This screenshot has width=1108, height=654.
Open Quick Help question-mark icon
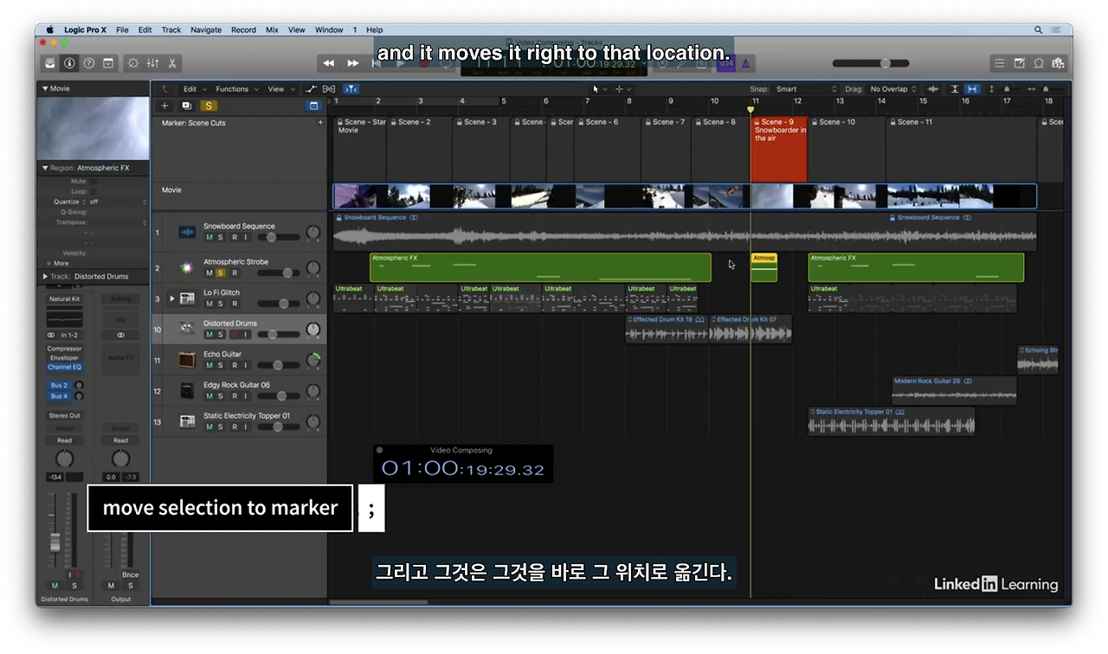[x=88, y=63]
